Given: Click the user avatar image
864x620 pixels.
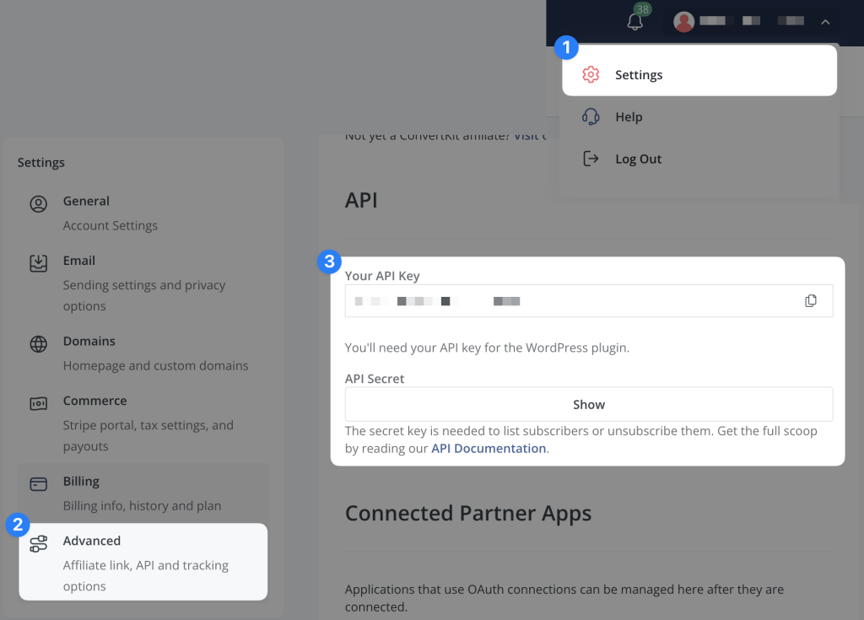Looking at the screenshot, I should (x=684, y=21).
